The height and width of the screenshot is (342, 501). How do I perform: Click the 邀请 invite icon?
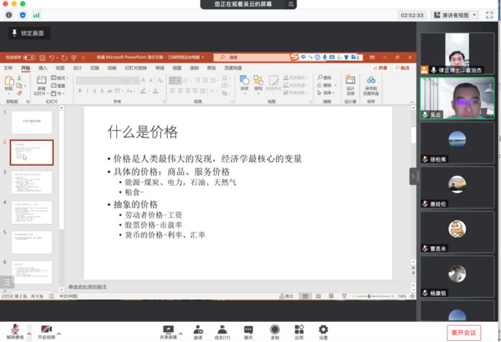pyautogui.click(x=198, y=330)
